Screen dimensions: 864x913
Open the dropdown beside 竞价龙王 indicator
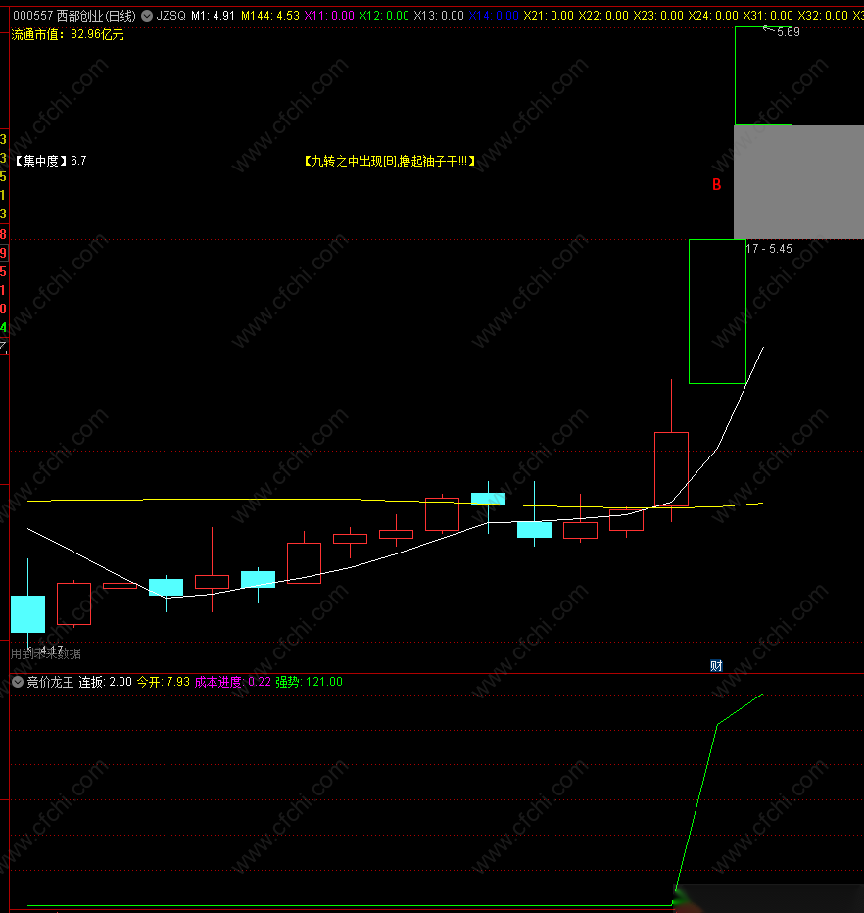[18, 682]
